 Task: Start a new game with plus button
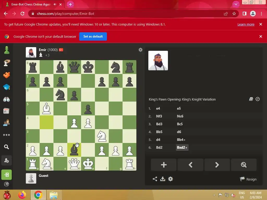pos(164,165)
